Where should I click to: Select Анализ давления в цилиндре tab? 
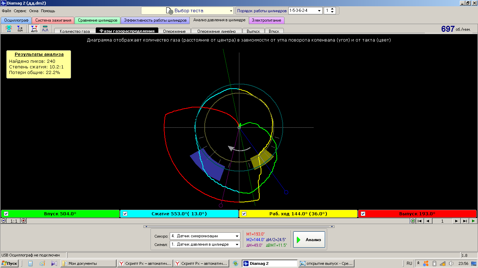pos(219,20)
